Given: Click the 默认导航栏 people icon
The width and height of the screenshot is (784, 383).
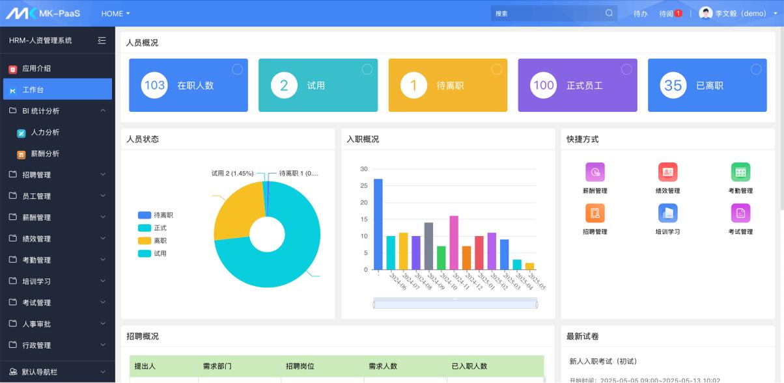Looking at the screenshot, I should coord(13,372).
